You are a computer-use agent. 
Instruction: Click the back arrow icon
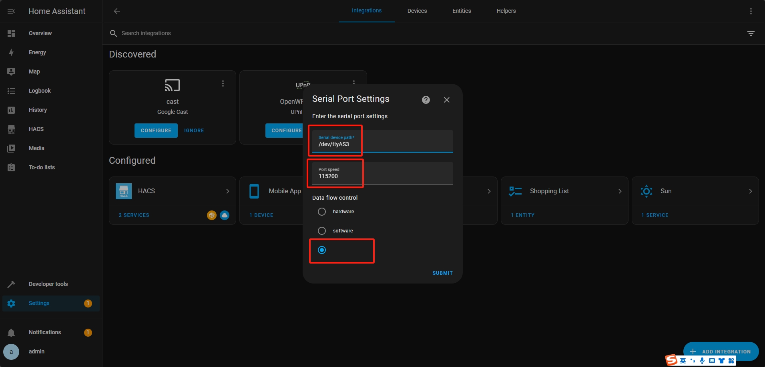[x=117, y=11]
